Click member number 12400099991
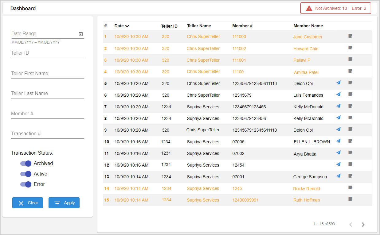The image size is (380, 235). click(x=245, y=200)
